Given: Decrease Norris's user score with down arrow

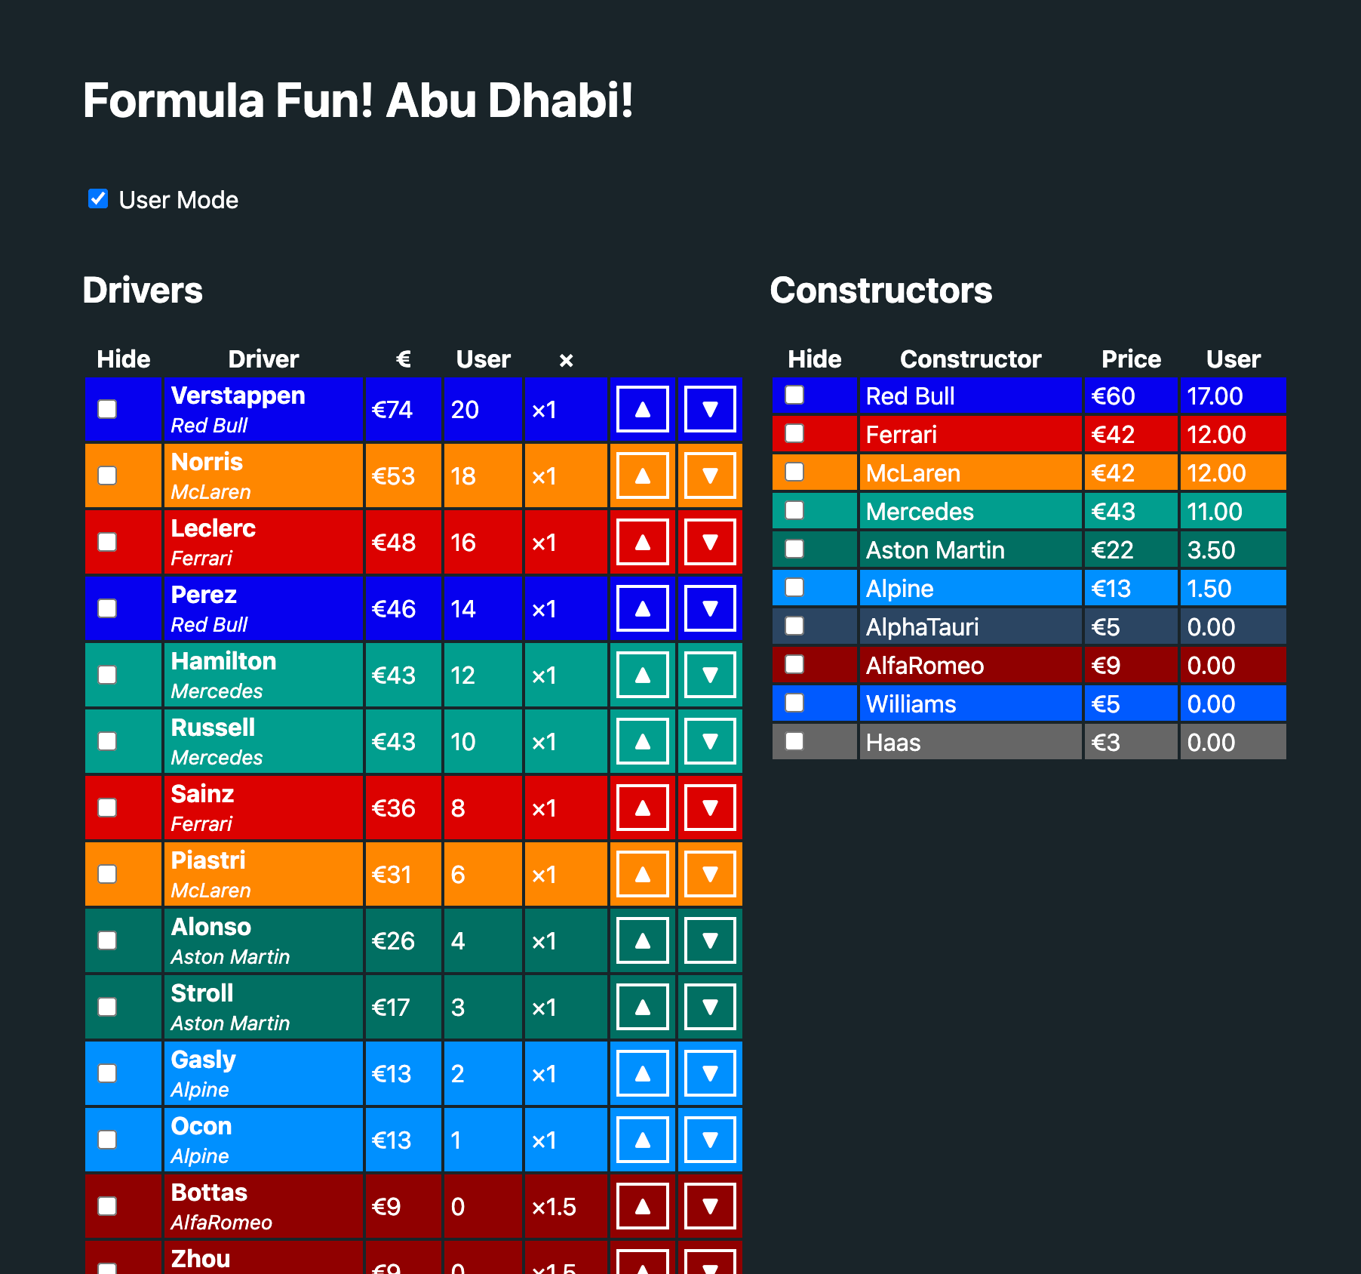Looking at the screenshot, I should click(x=709, y=475).
